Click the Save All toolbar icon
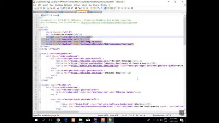This screenshot has width=219, height=123. pyautogui.click(x=44, y=8)
